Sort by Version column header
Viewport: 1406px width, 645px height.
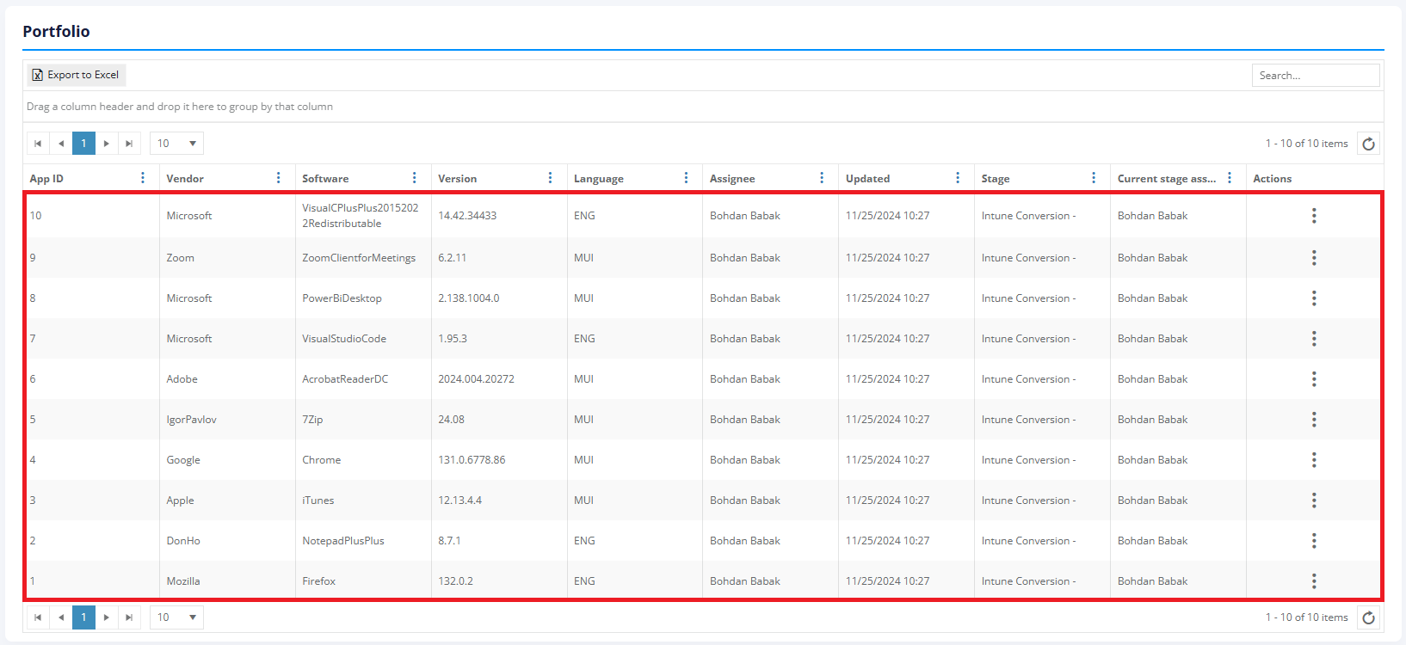pyautogui.click(x=457, y=179)
